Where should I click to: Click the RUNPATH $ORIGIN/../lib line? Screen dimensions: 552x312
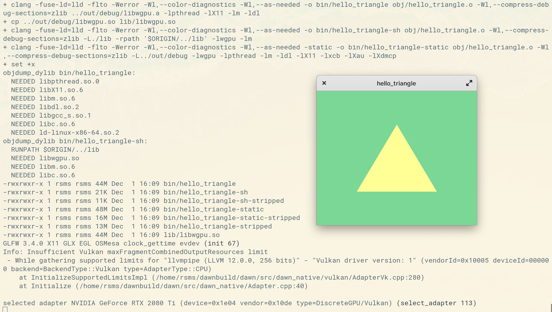[55, 149]
